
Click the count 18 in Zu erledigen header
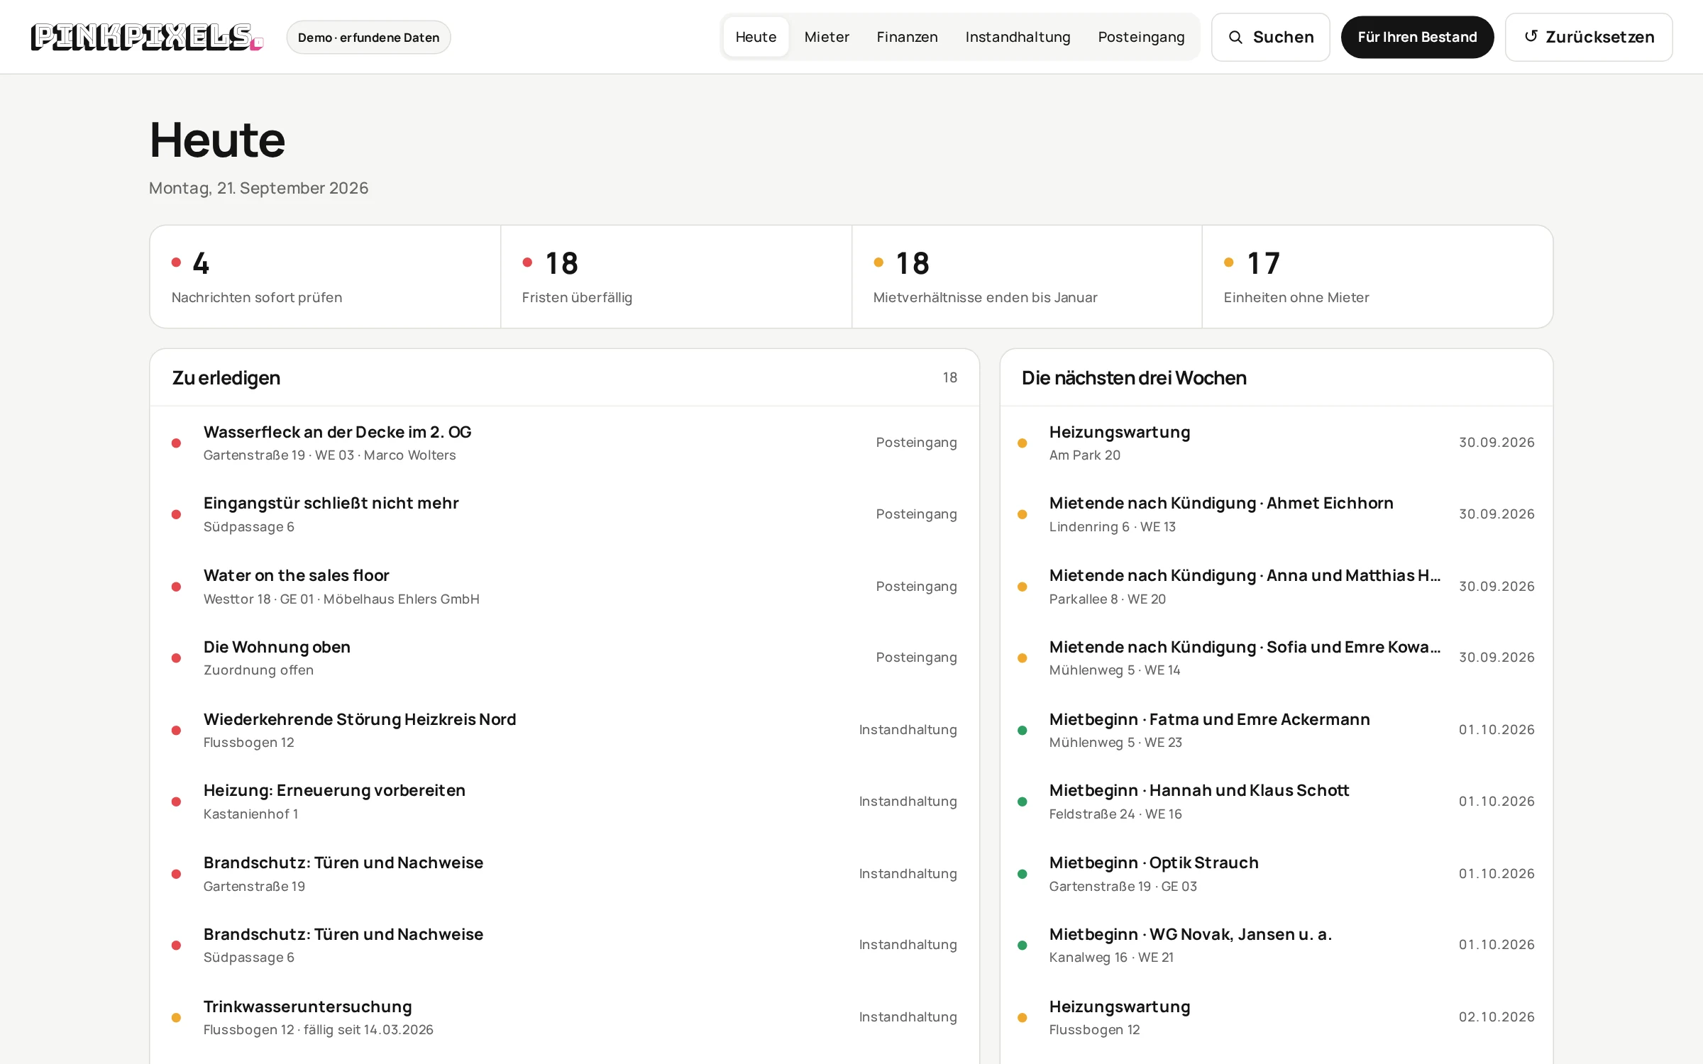(949, 378)
